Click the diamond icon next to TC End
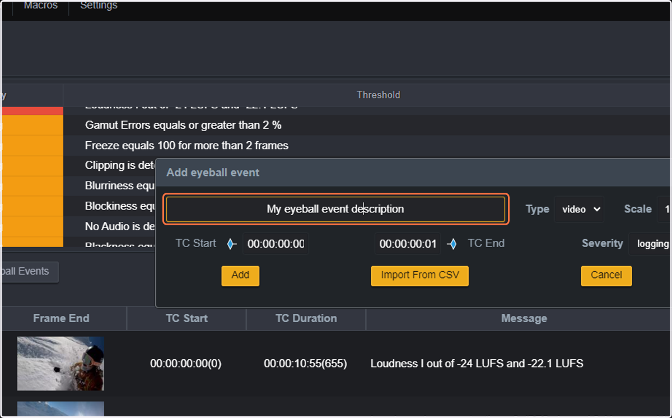Screen dimensions: 672x418 [x=452, y=244]
